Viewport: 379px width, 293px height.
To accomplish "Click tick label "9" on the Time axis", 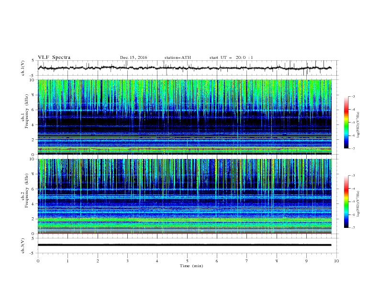I will (306, 261).
